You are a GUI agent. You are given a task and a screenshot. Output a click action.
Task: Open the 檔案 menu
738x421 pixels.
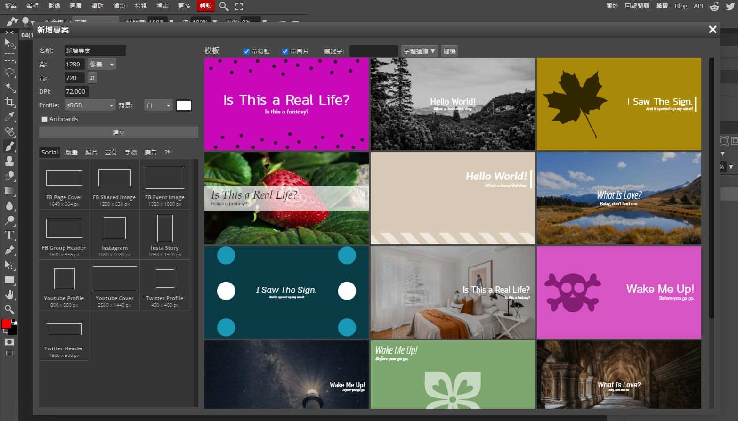[10, 6]
